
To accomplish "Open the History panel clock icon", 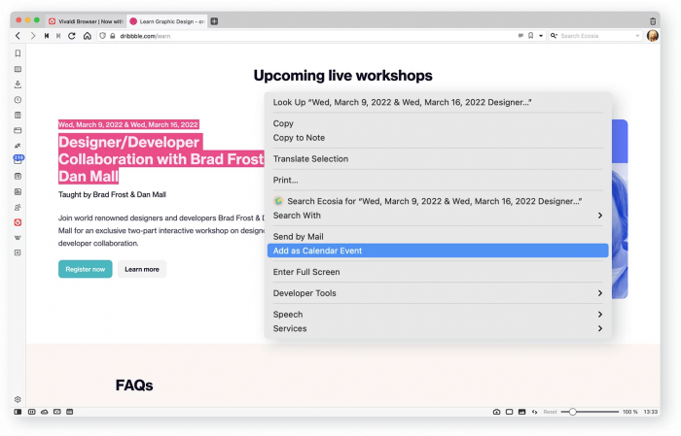I will click(x=18, y=100).
